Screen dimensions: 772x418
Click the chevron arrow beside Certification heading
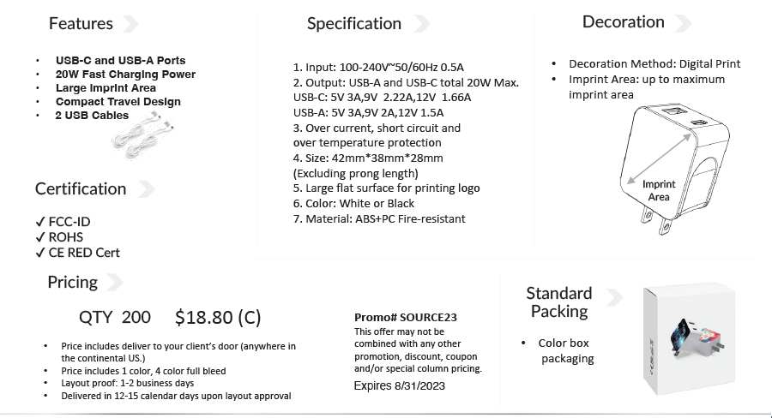pos(146,188)
